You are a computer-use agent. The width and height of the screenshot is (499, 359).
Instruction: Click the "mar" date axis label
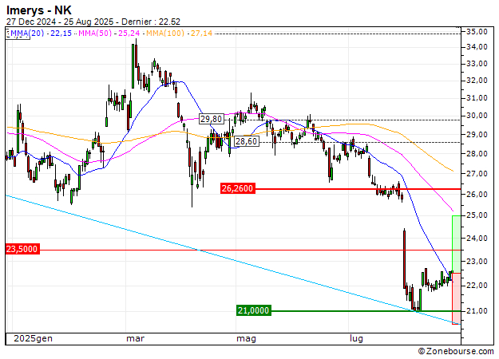135,338
